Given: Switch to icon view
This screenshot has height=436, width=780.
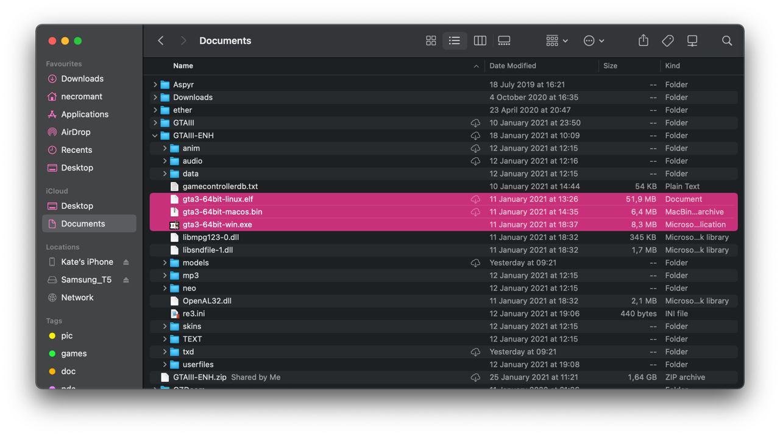Looking at the screenshot, I should tap(431, 41).
